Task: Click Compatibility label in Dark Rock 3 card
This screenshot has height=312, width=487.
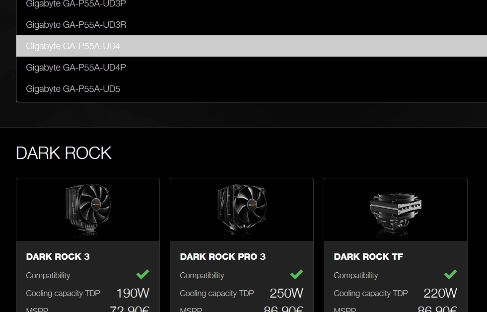Action: pos(48,276)
